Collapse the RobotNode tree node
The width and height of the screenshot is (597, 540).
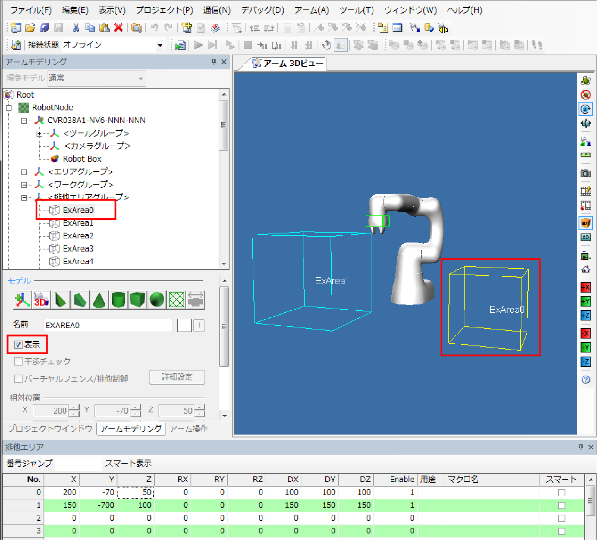[9, 108]
